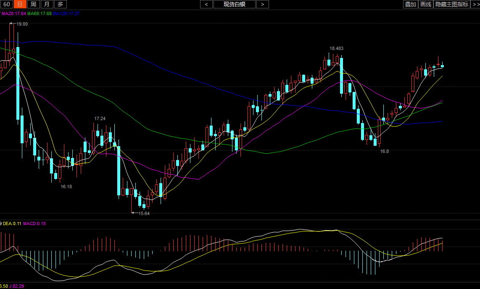Open the 现货白银 instrument selector
480x289 pixels.
coord(234,4)
